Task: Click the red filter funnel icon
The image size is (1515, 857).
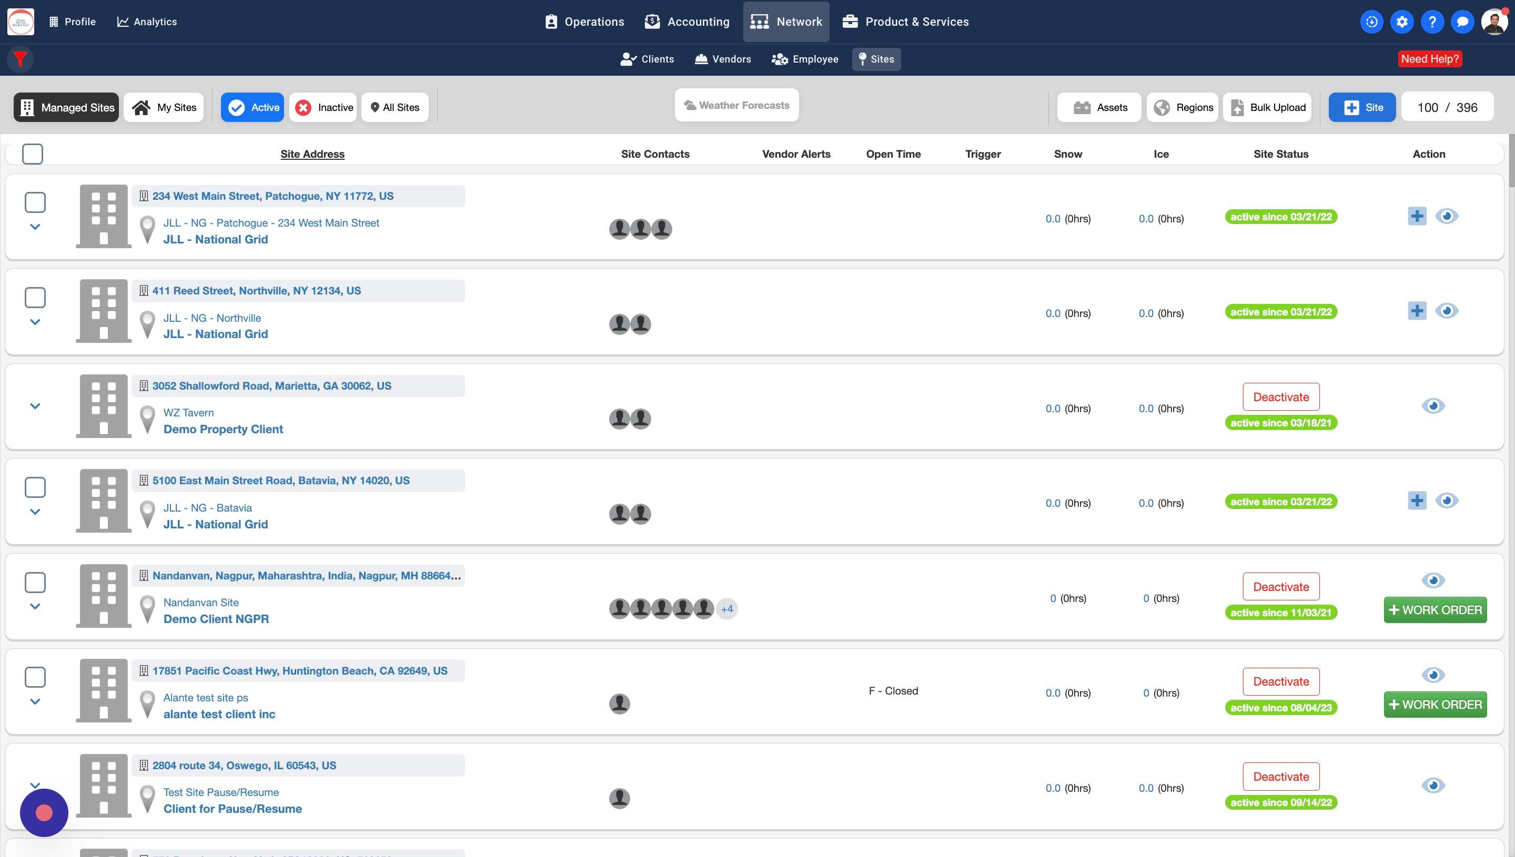Action: [x=20, y=59]
